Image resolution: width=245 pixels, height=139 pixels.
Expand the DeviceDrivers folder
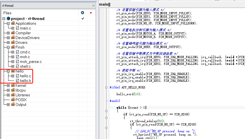coord(8,38)
